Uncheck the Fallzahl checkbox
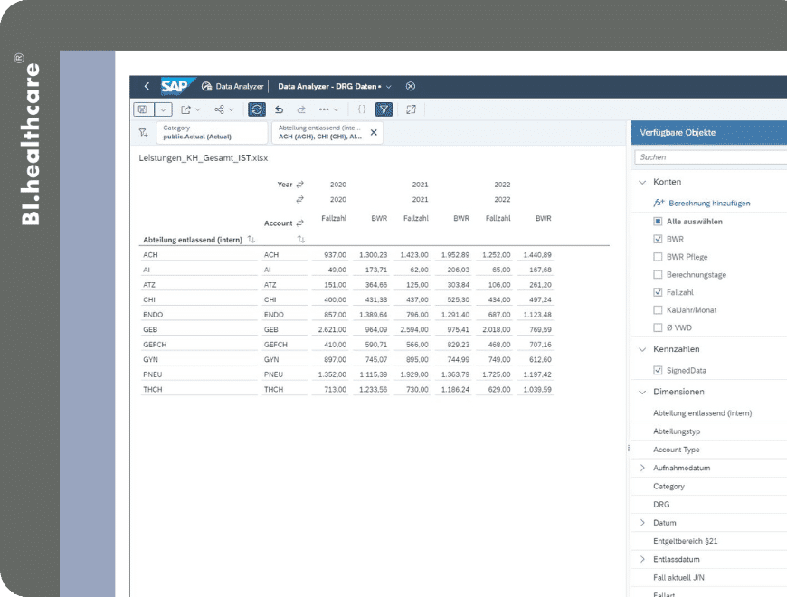 [658, 292]
